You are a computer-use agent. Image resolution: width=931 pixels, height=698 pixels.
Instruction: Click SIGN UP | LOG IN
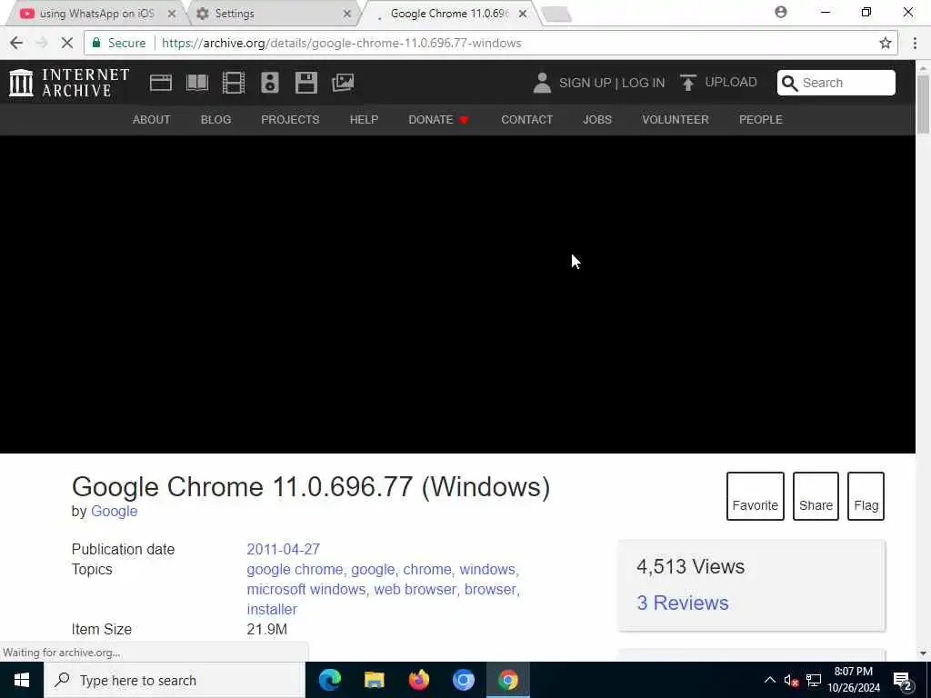coord(612,83)
